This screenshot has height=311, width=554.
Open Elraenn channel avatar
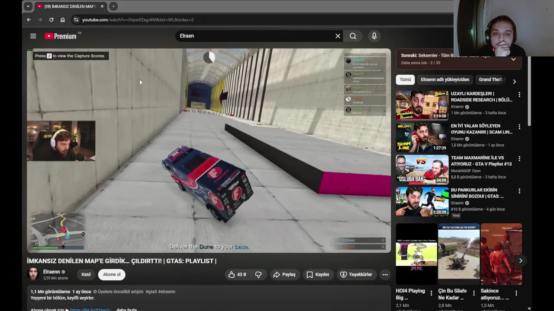point(33,274)
